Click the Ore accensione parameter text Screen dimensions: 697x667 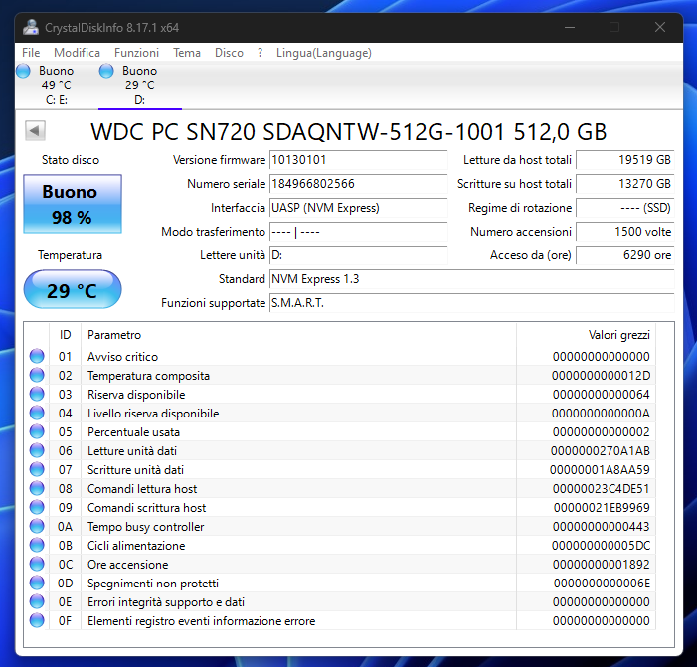[x=127, y=565]
